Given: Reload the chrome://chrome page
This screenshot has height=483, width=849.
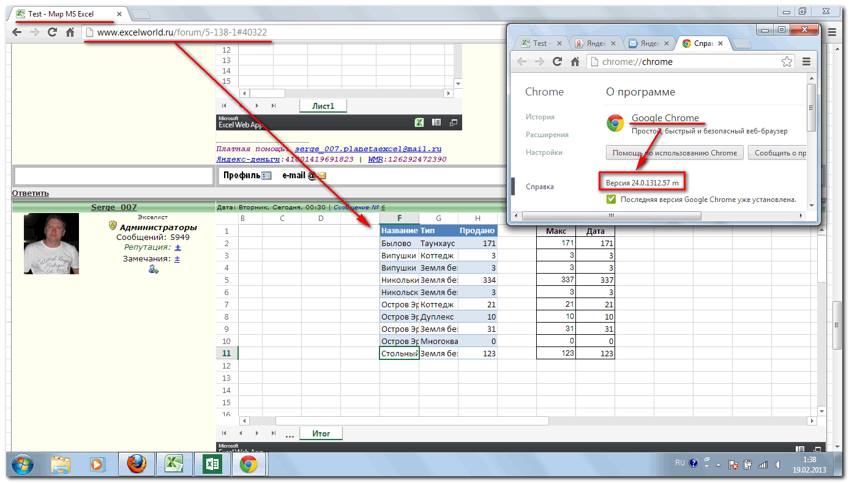Looking at the screenshot, I should point(557,61).
